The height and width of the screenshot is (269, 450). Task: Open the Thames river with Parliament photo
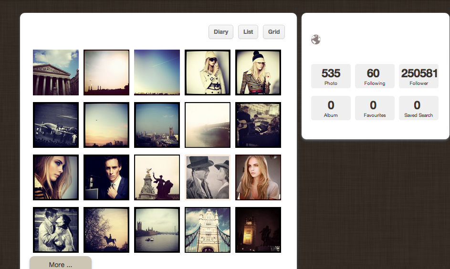point(157,230)
